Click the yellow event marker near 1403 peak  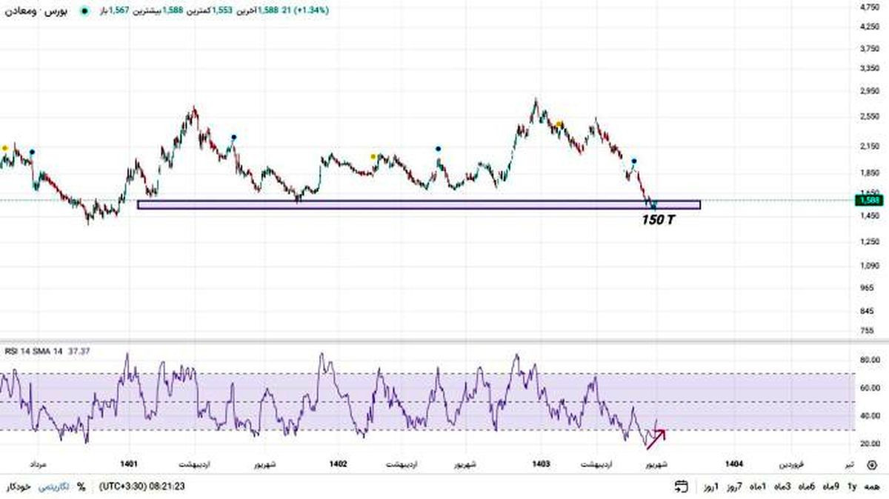[559, 124]
